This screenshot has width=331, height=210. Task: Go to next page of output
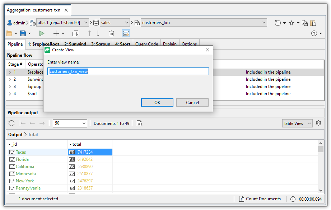(x=42, y=123)
